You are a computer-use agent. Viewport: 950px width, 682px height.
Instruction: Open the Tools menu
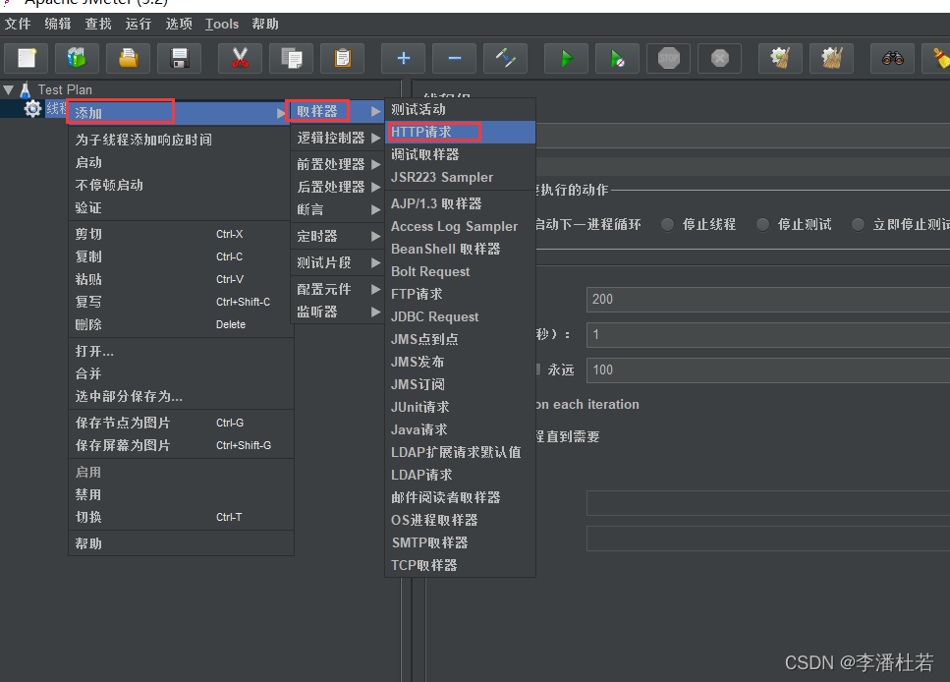coord(222,24)
